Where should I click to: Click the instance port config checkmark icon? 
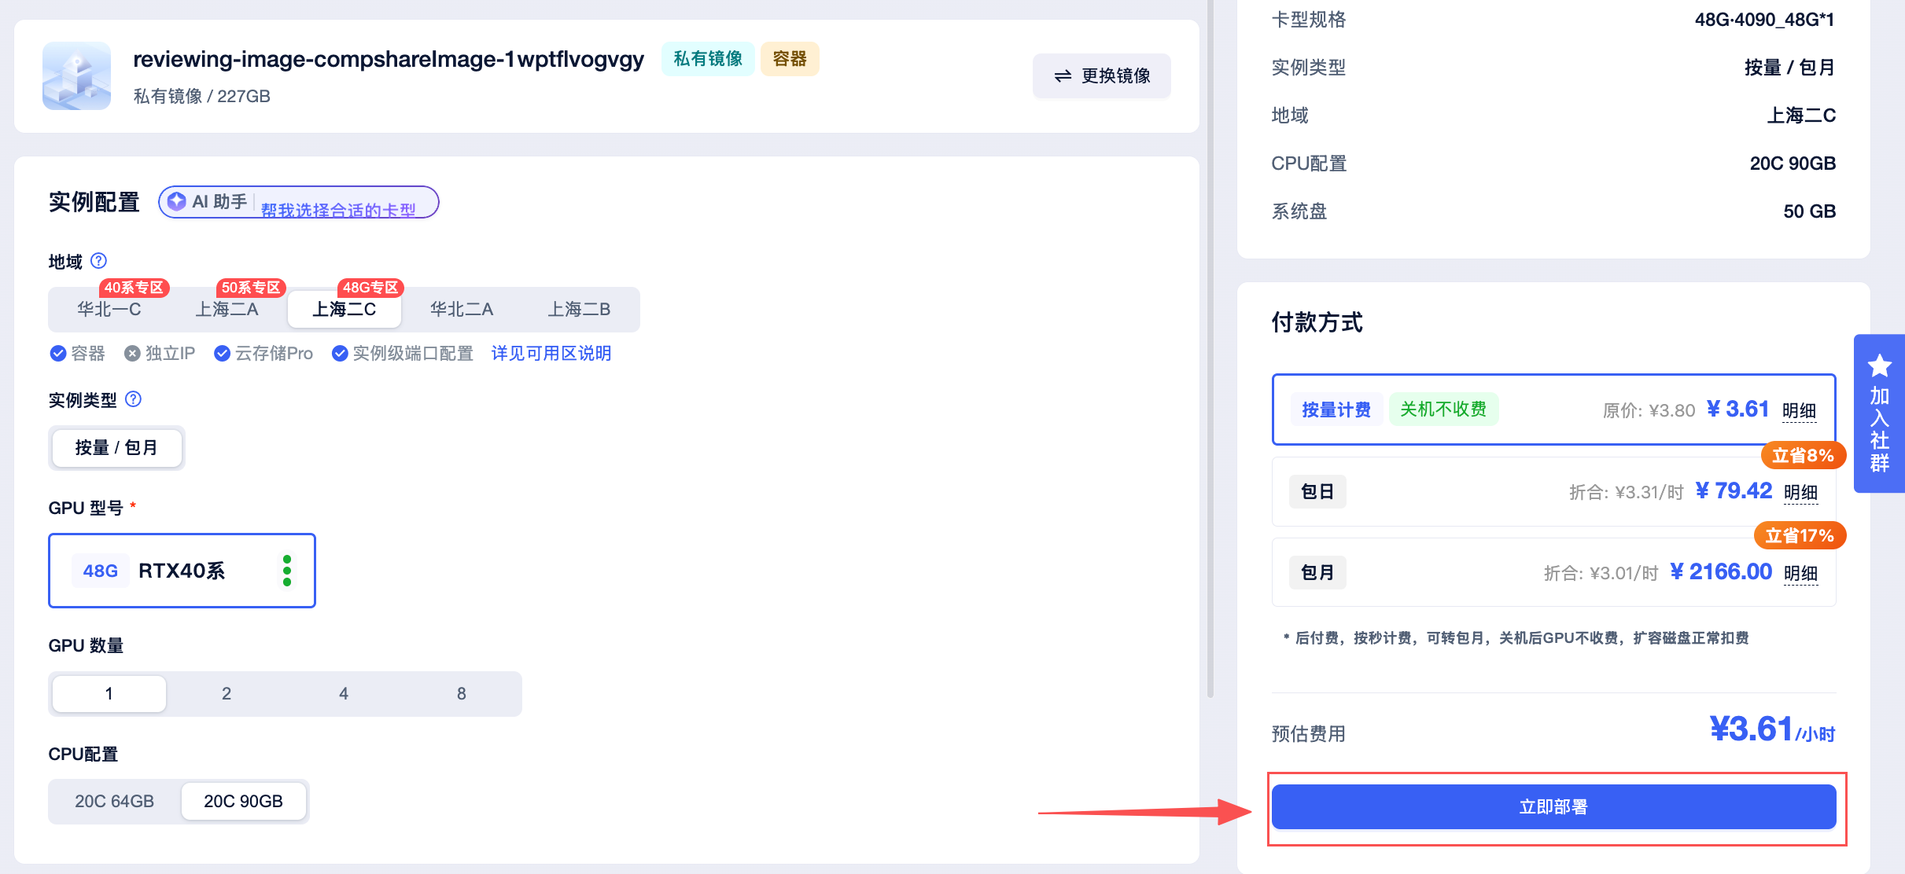pos(340,354)
